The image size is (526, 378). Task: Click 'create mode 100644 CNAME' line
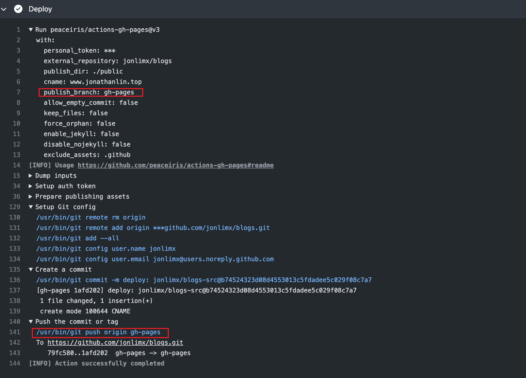(85, 311)
